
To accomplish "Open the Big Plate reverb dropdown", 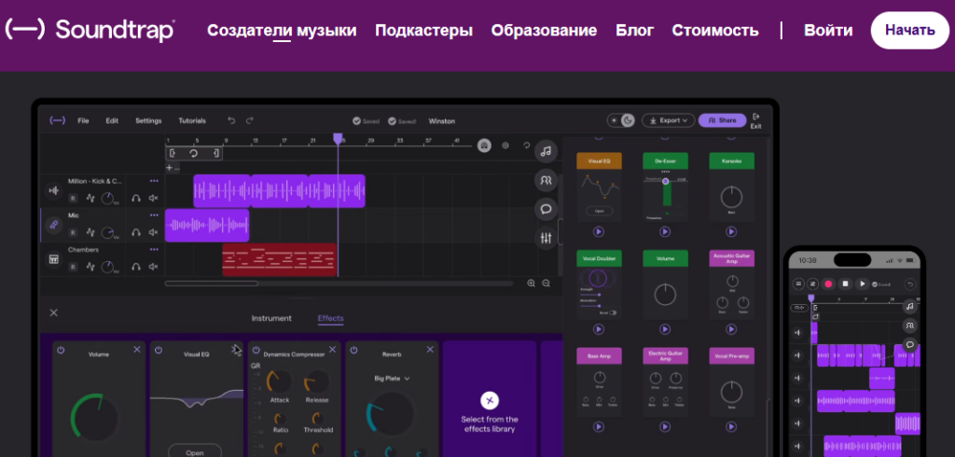I will point(392,379).
